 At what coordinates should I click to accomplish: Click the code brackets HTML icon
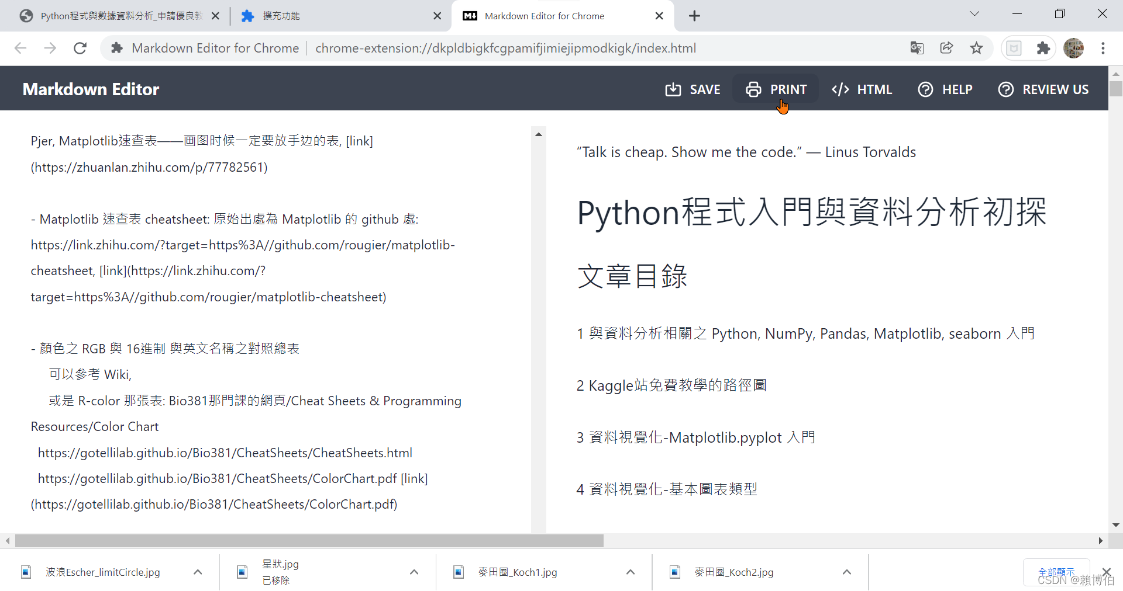click(840, 89)
